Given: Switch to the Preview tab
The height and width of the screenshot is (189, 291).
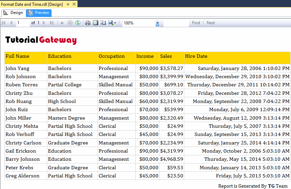Looking at the screenshot, I should [x=39, y=13].
